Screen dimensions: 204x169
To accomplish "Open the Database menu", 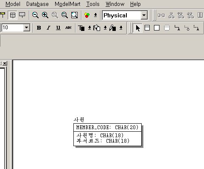I will [37, 4].
